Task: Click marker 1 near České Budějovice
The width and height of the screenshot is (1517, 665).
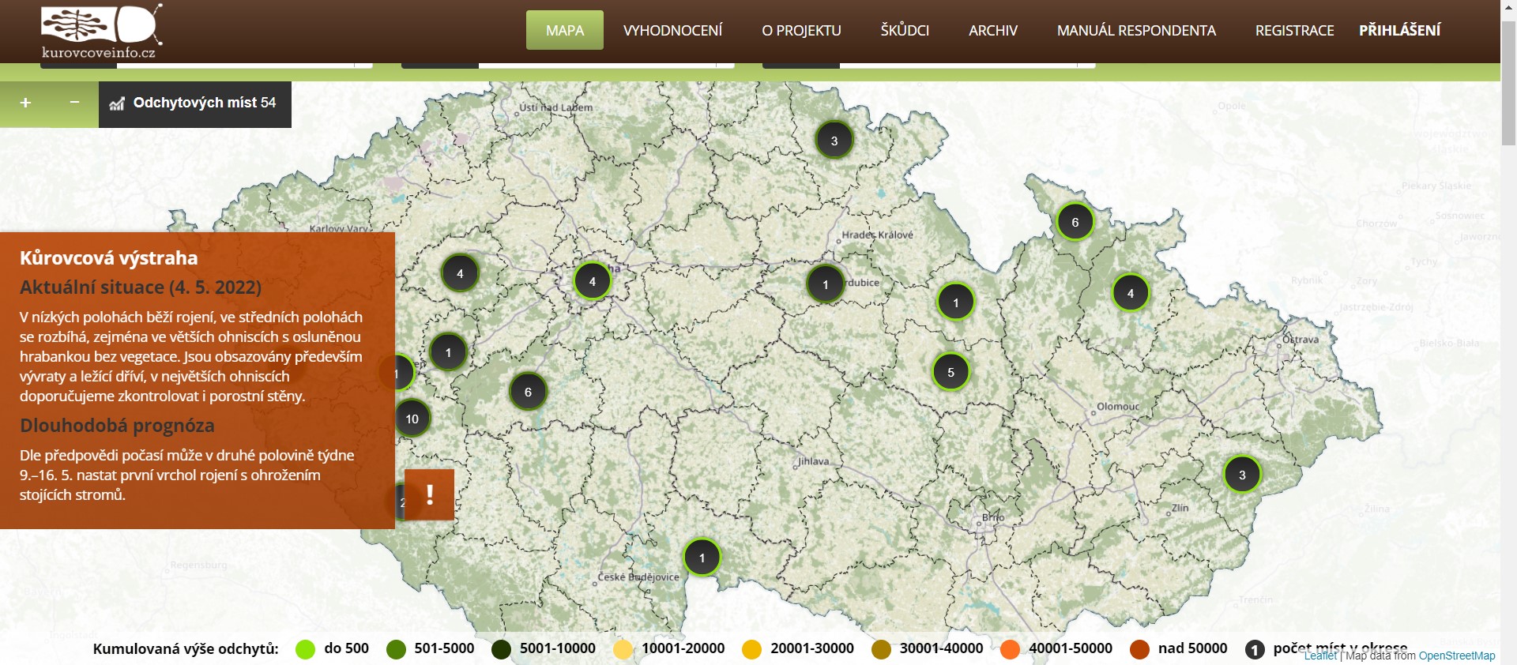Action: pos(702,558)
